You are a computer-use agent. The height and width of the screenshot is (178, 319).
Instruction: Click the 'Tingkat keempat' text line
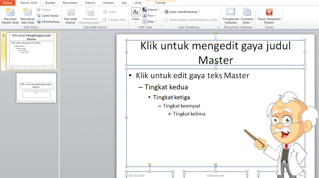tap(181, 106)
